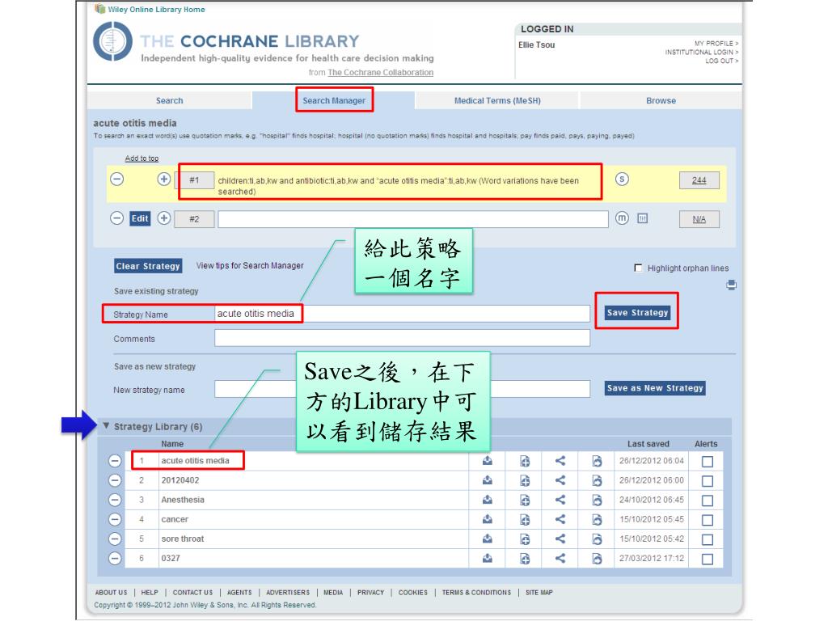Viewport: 828px width, 621px height.
Task: Open the Medical Terms (MeSH) tab
Action: pyautogui.click(x=497, y=100)
